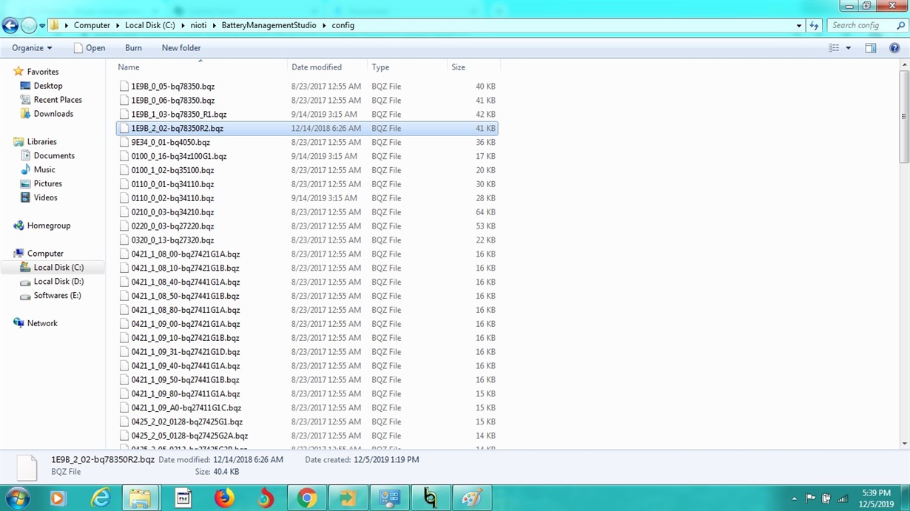The width and height of the screenshot is (910, 511).
Task: Click file icon of 0210_0_03-bq34210.bqz
Action: tap(124, 212)
